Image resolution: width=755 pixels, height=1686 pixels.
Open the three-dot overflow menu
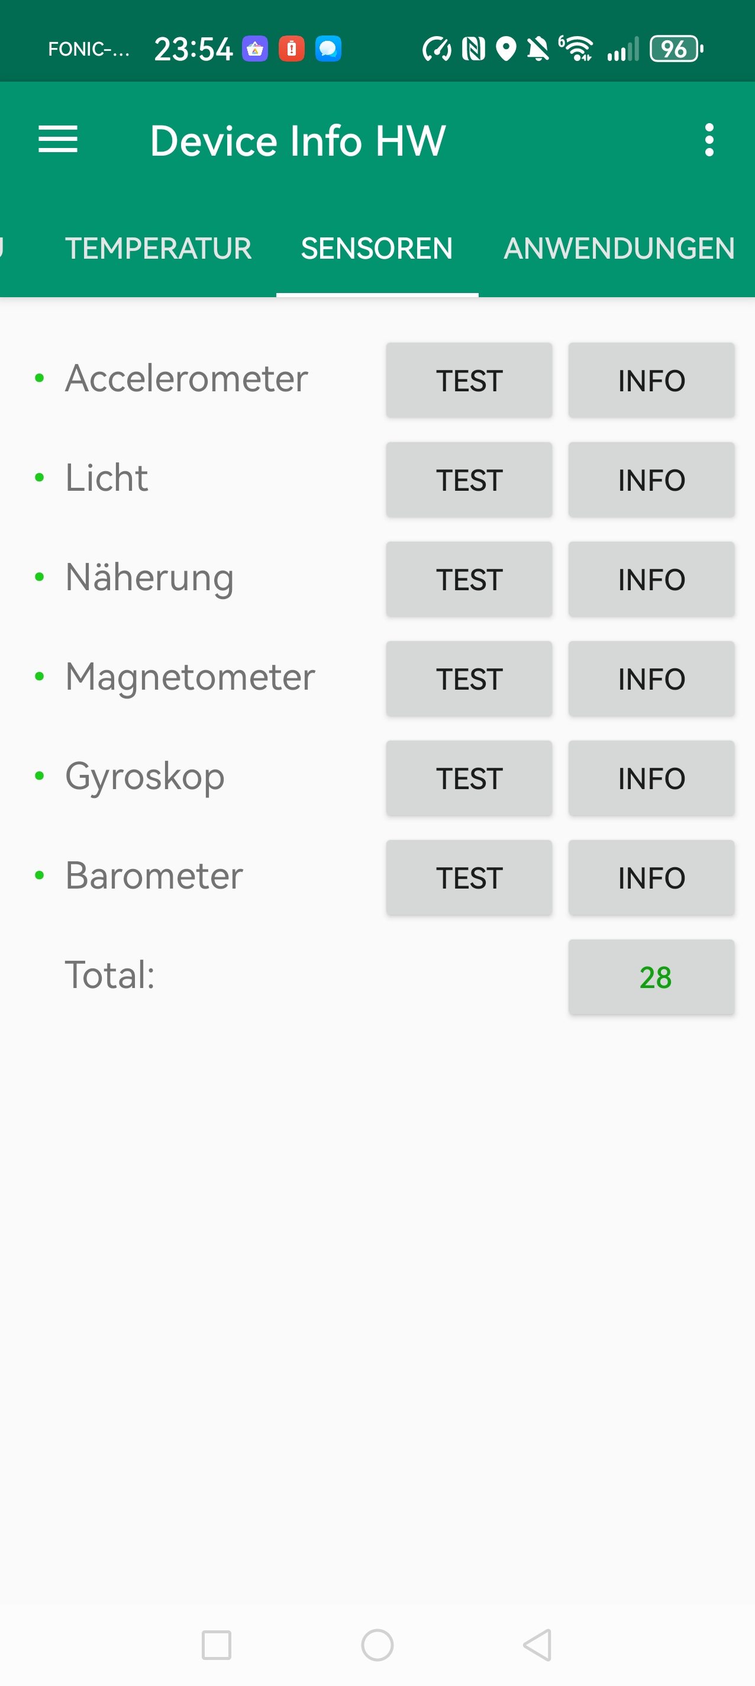[708, 139]
